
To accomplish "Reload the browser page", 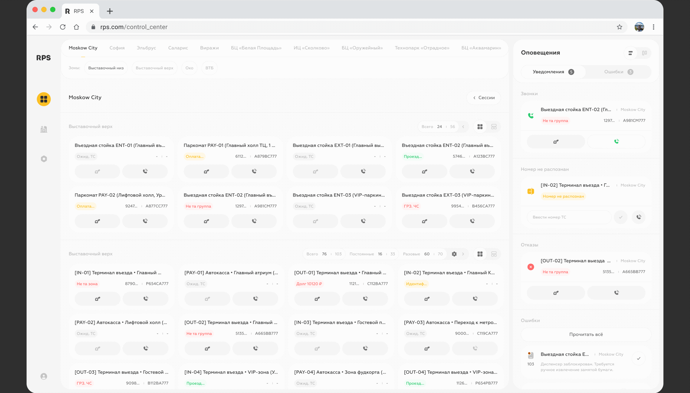I will pyautogui.click(x=63, y=27).
